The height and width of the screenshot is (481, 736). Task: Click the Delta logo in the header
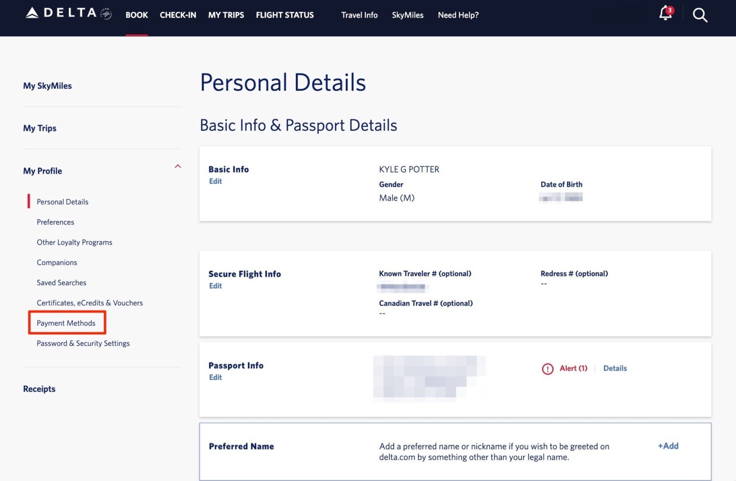pyautogui.click(x=59, y=13)
